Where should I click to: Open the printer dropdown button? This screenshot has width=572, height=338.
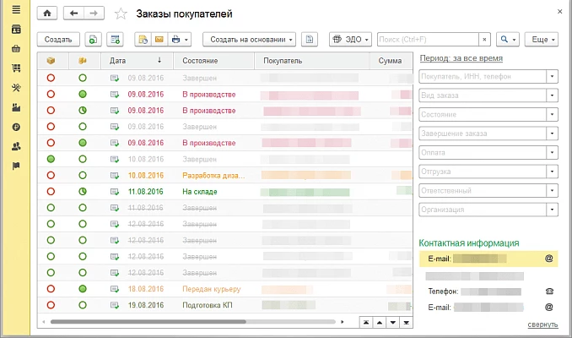(x=180, y=40)
